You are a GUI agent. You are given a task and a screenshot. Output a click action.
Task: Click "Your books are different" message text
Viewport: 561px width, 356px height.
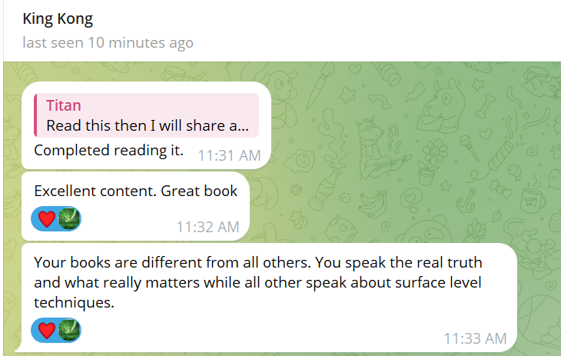(x=154, y=262)
